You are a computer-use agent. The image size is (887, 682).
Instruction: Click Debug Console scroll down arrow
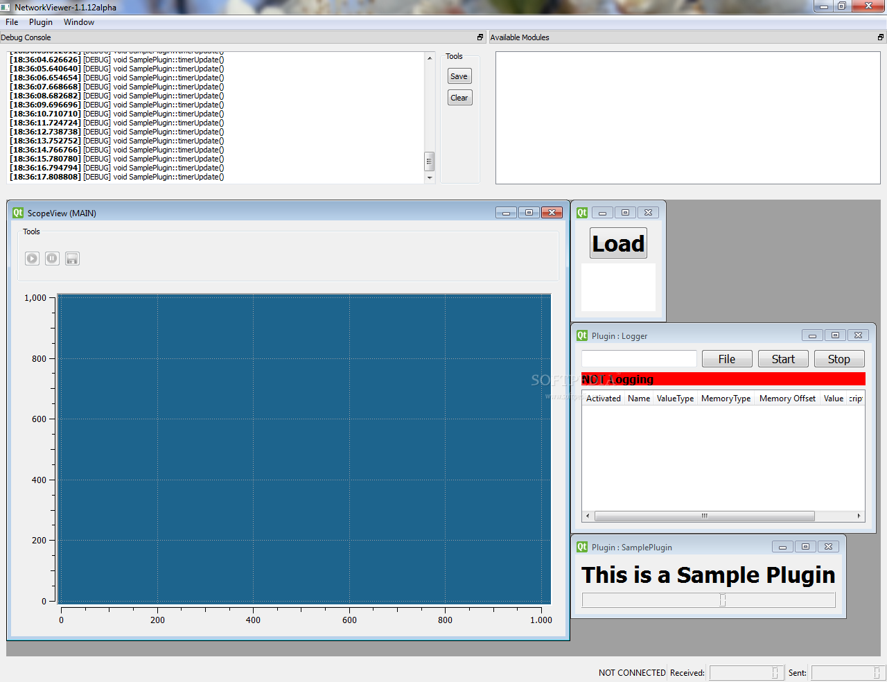[430, 177]
